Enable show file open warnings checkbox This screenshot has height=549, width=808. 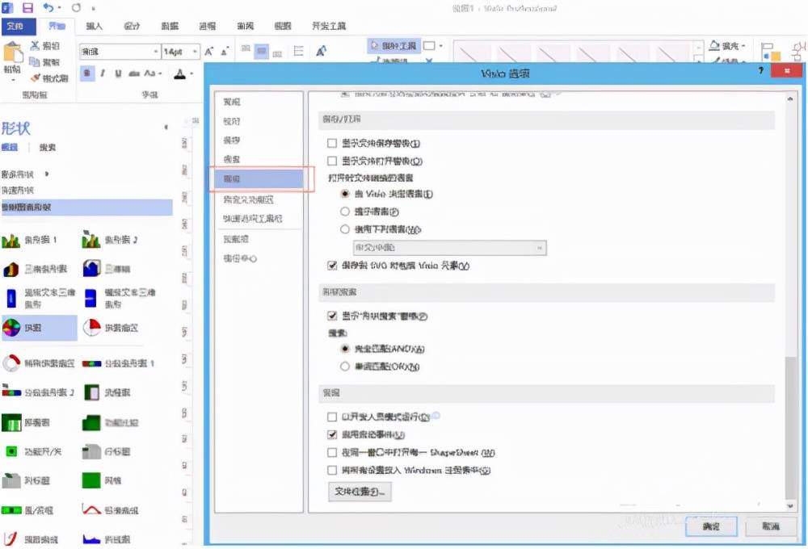[332, 161]
